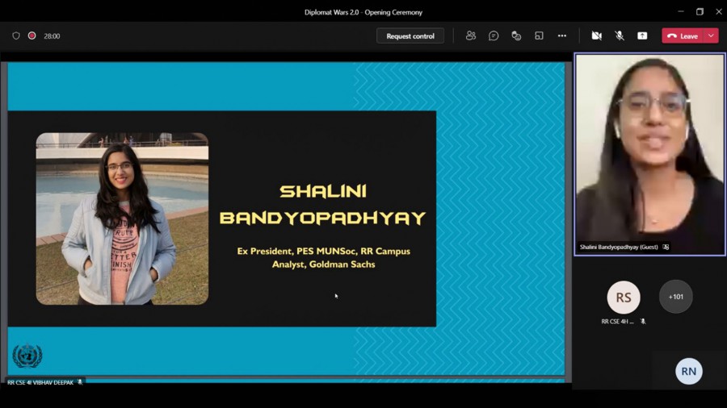Show the meeting chat conversation
The image size is (727, 408).
coord(494,35)
